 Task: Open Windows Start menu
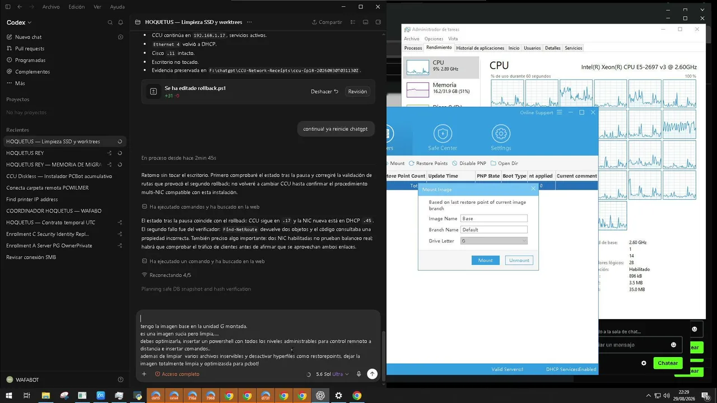coord(8,396)
